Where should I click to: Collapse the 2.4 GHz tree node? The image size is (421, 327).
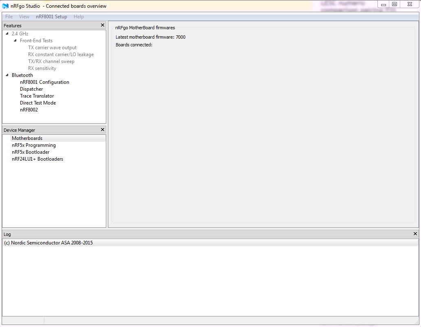pyautogui.click(x=7, y=33)
